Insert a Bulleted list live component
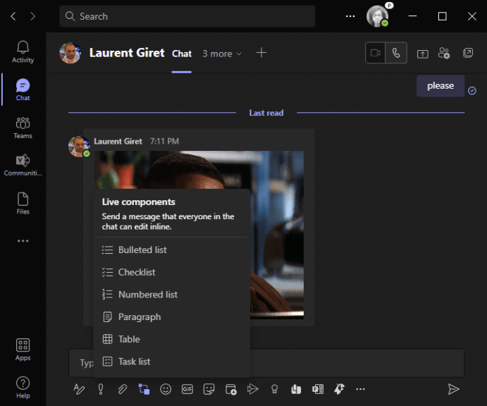This screenshot has height=406, width=487. 172,250
